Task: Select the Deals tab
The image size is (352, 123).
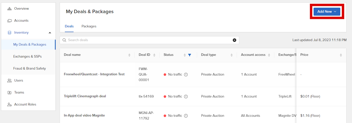Action: coord(69,26)
